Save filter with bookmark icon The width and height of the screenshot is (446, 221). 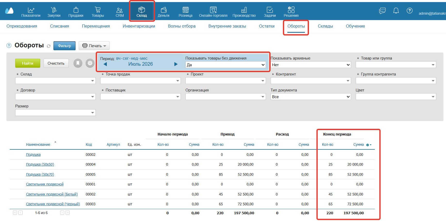pyautogui.click(x=78, y=63)
